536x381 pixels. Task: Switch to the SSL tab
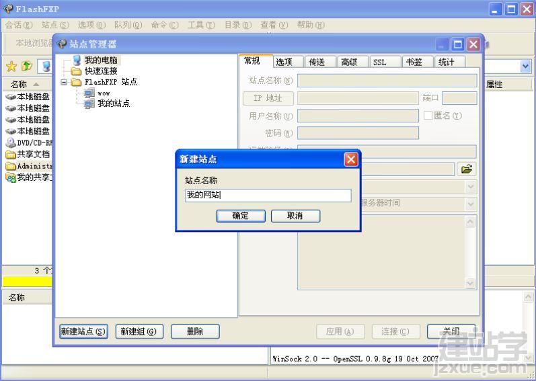pyautogui.click(x=385, y=62)
